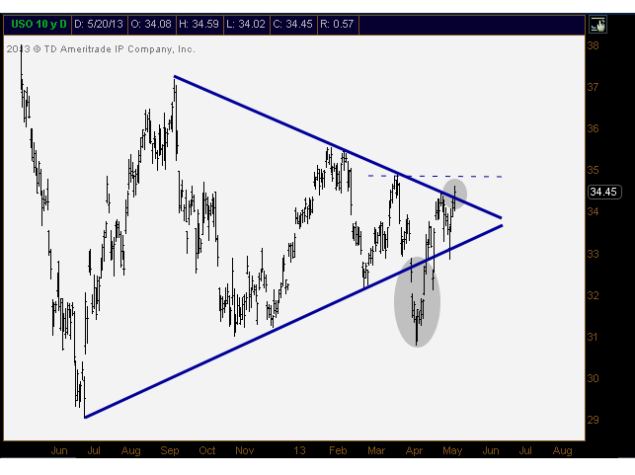Image resolution: width=635 pixels, height=475 pixels.
Task: Select the dashed horizontal resistance line
Action: 435,176
